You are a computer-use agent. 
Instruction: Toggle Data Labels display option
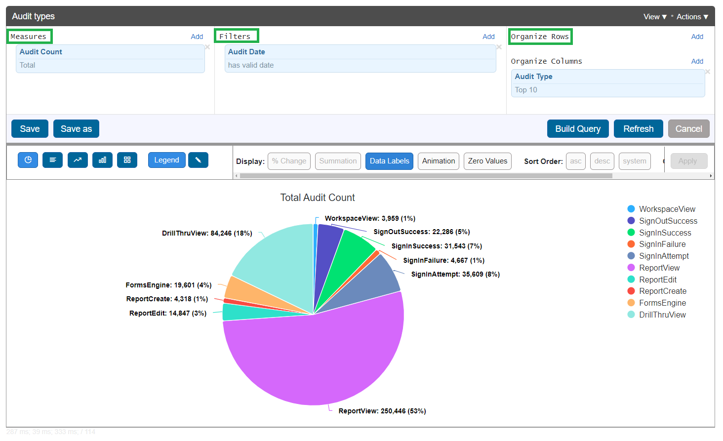(x=389, y=161)
